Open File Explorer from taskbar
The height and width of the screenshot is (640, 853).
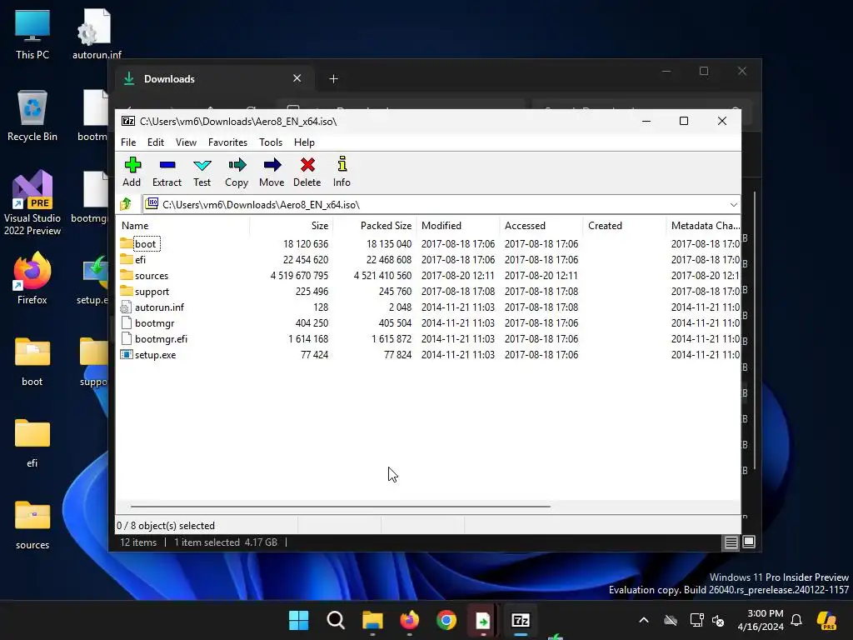tap(372, 620)
